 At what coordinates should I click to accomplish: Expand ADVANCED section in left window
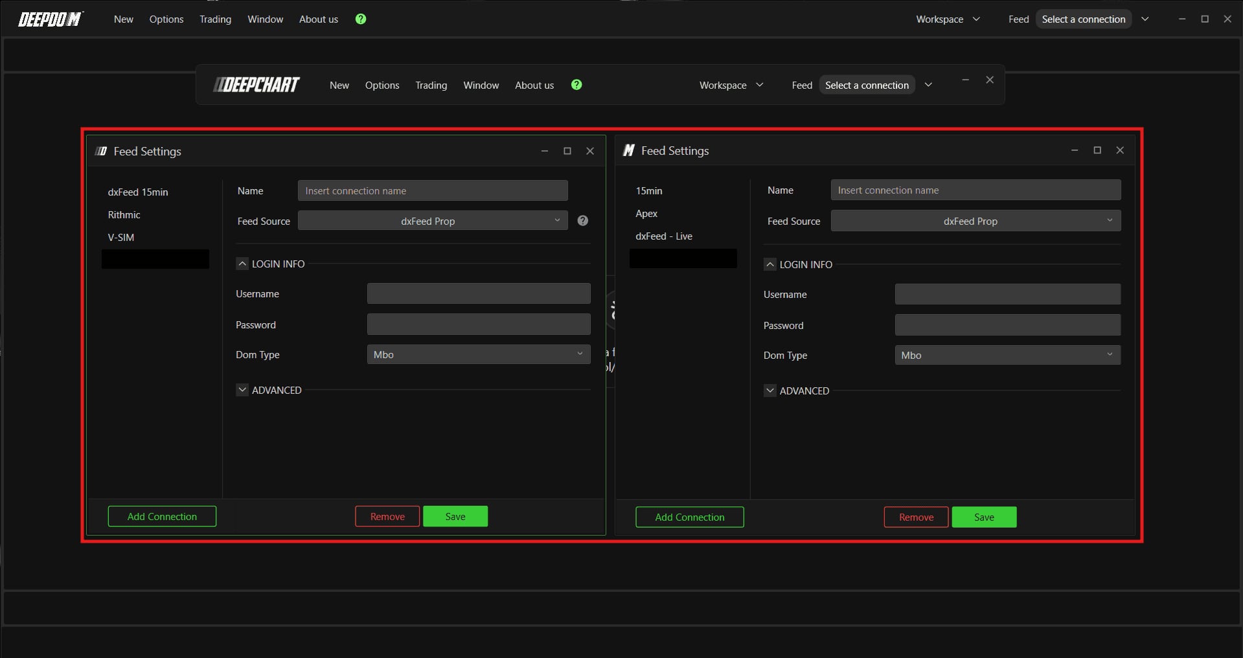242,390
